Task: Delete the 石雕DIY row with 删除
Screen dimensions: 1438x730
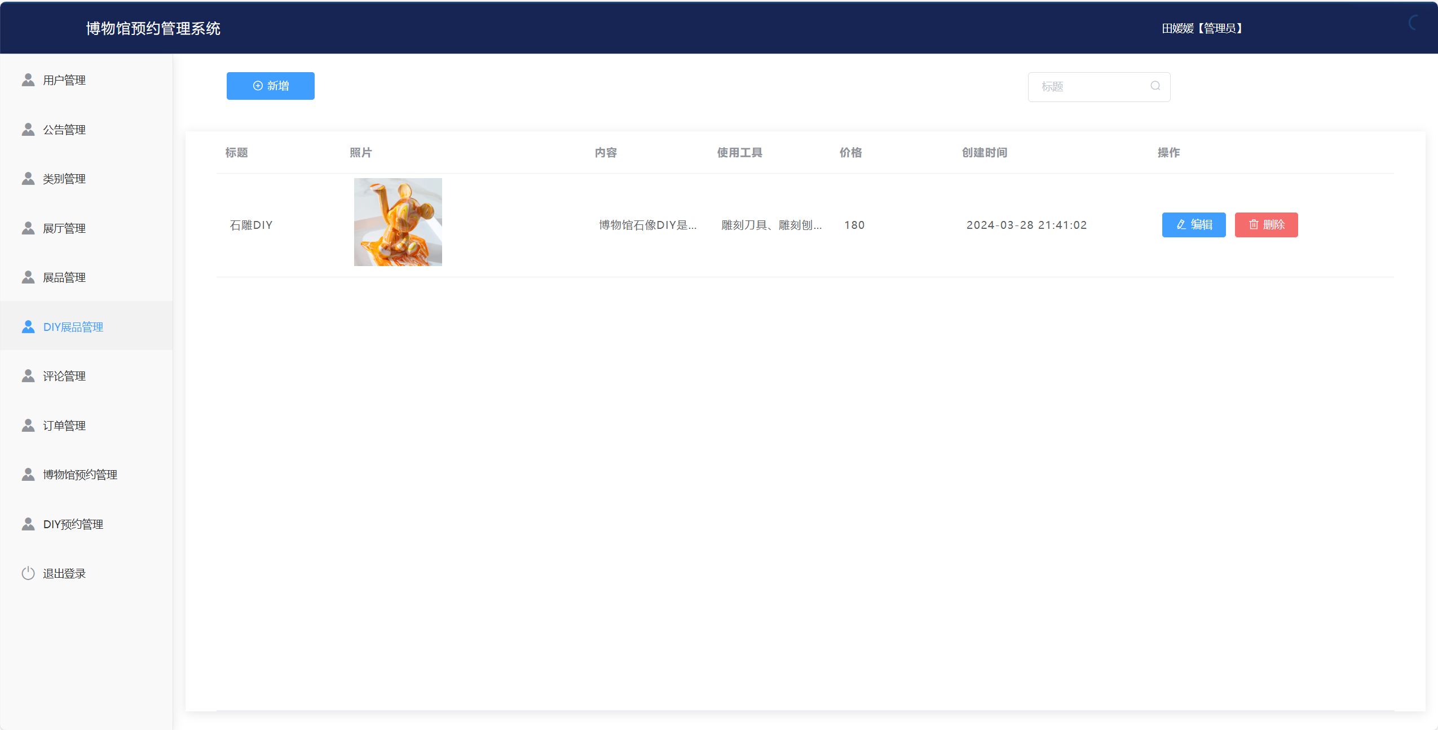Action: pos(1266,225)
